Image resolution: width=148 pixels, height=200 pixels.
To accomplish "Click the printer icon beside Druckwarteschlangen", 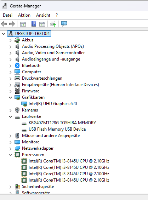I will 17,78.
